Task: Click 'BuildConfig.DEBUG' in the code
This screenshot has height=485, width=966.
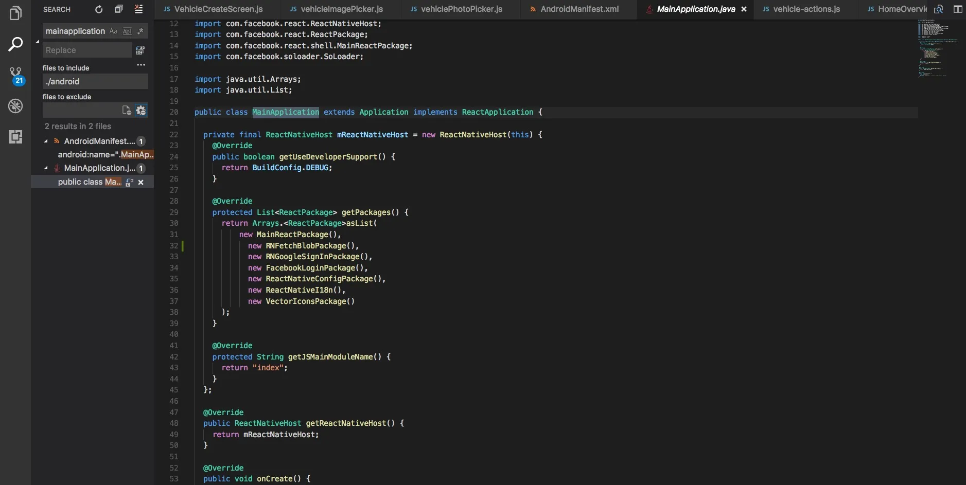Action: 291,168
